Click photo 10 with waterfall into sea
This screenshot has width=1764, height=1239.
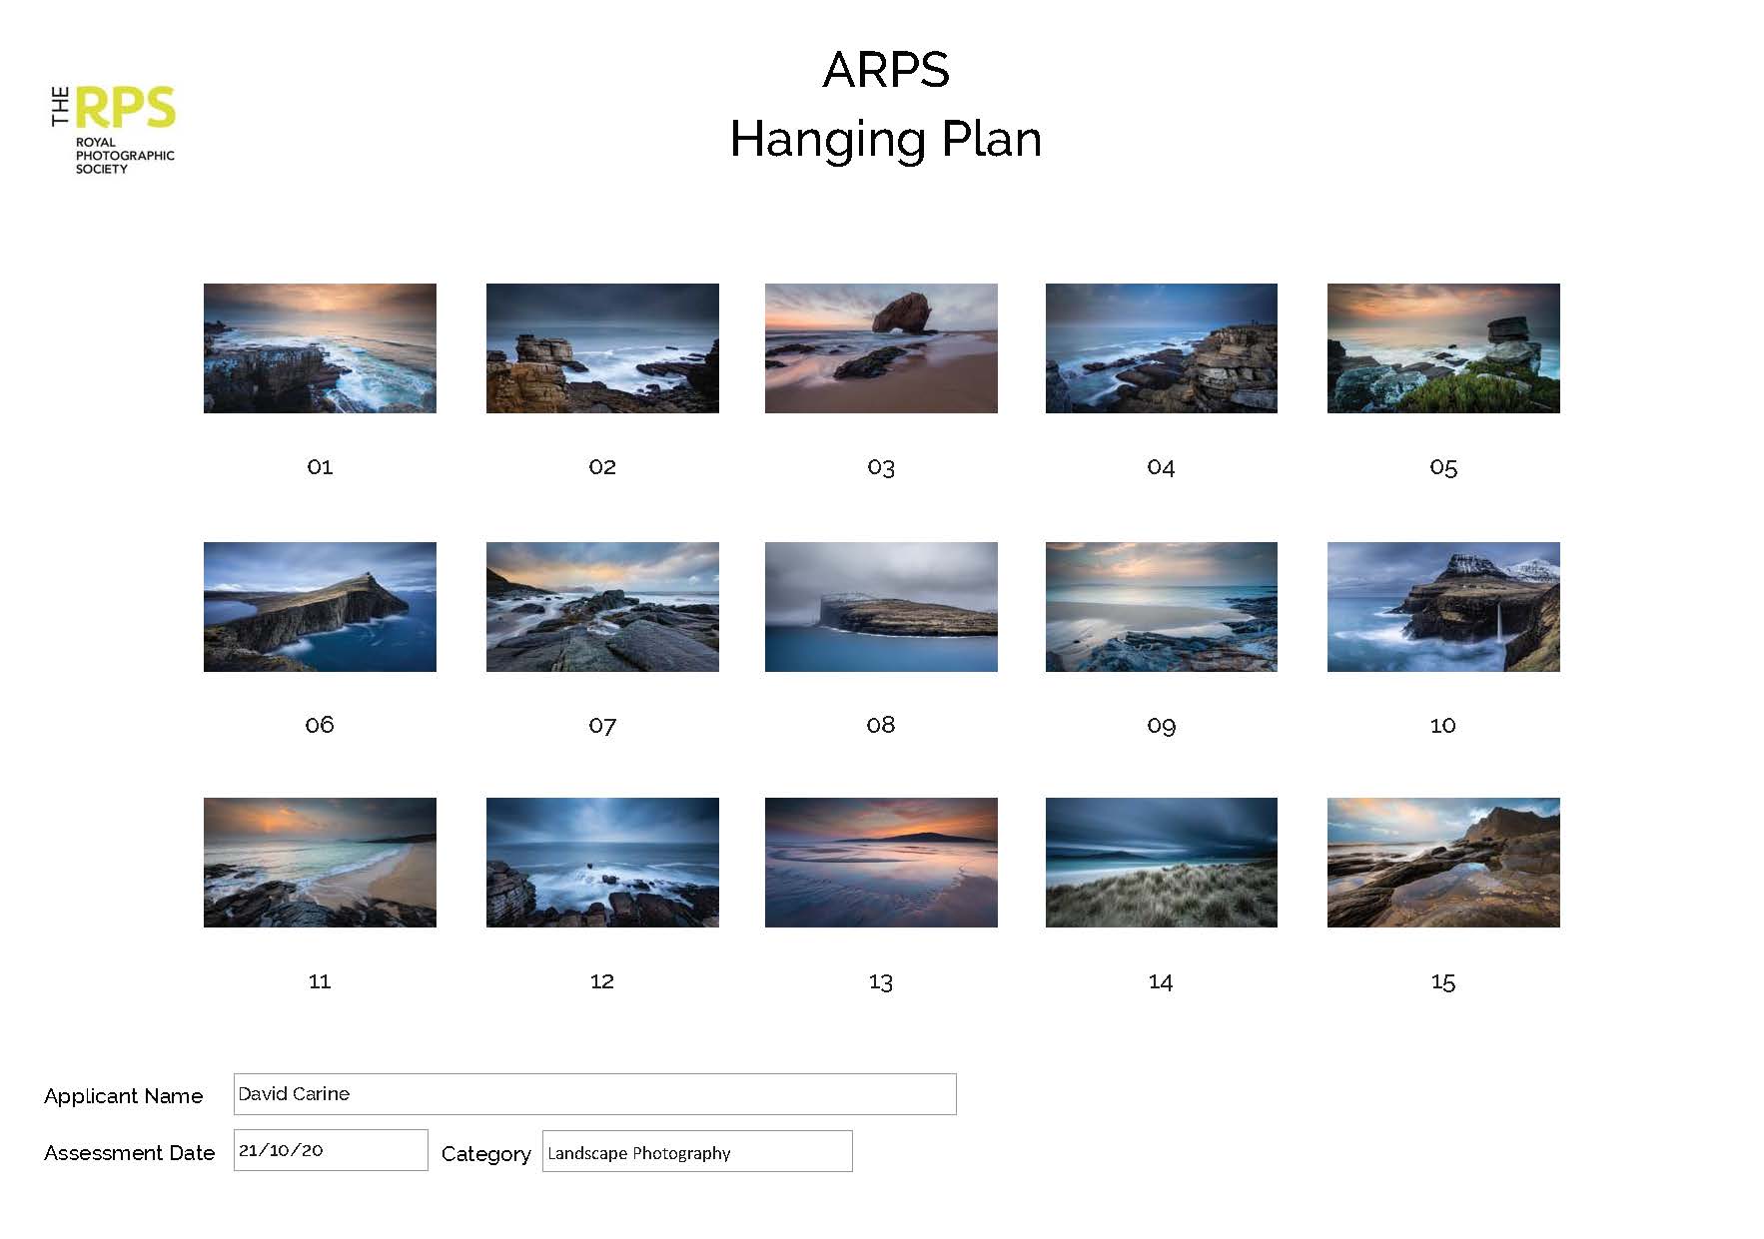coord(1443,607)
